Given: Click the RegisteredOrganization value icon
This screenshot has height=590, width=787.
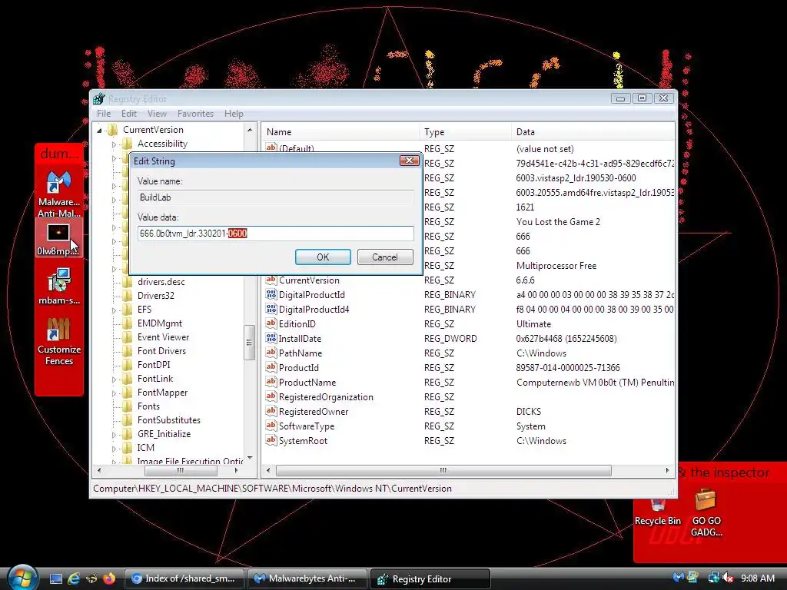Looking at the screenshot, I should [271, 396].
